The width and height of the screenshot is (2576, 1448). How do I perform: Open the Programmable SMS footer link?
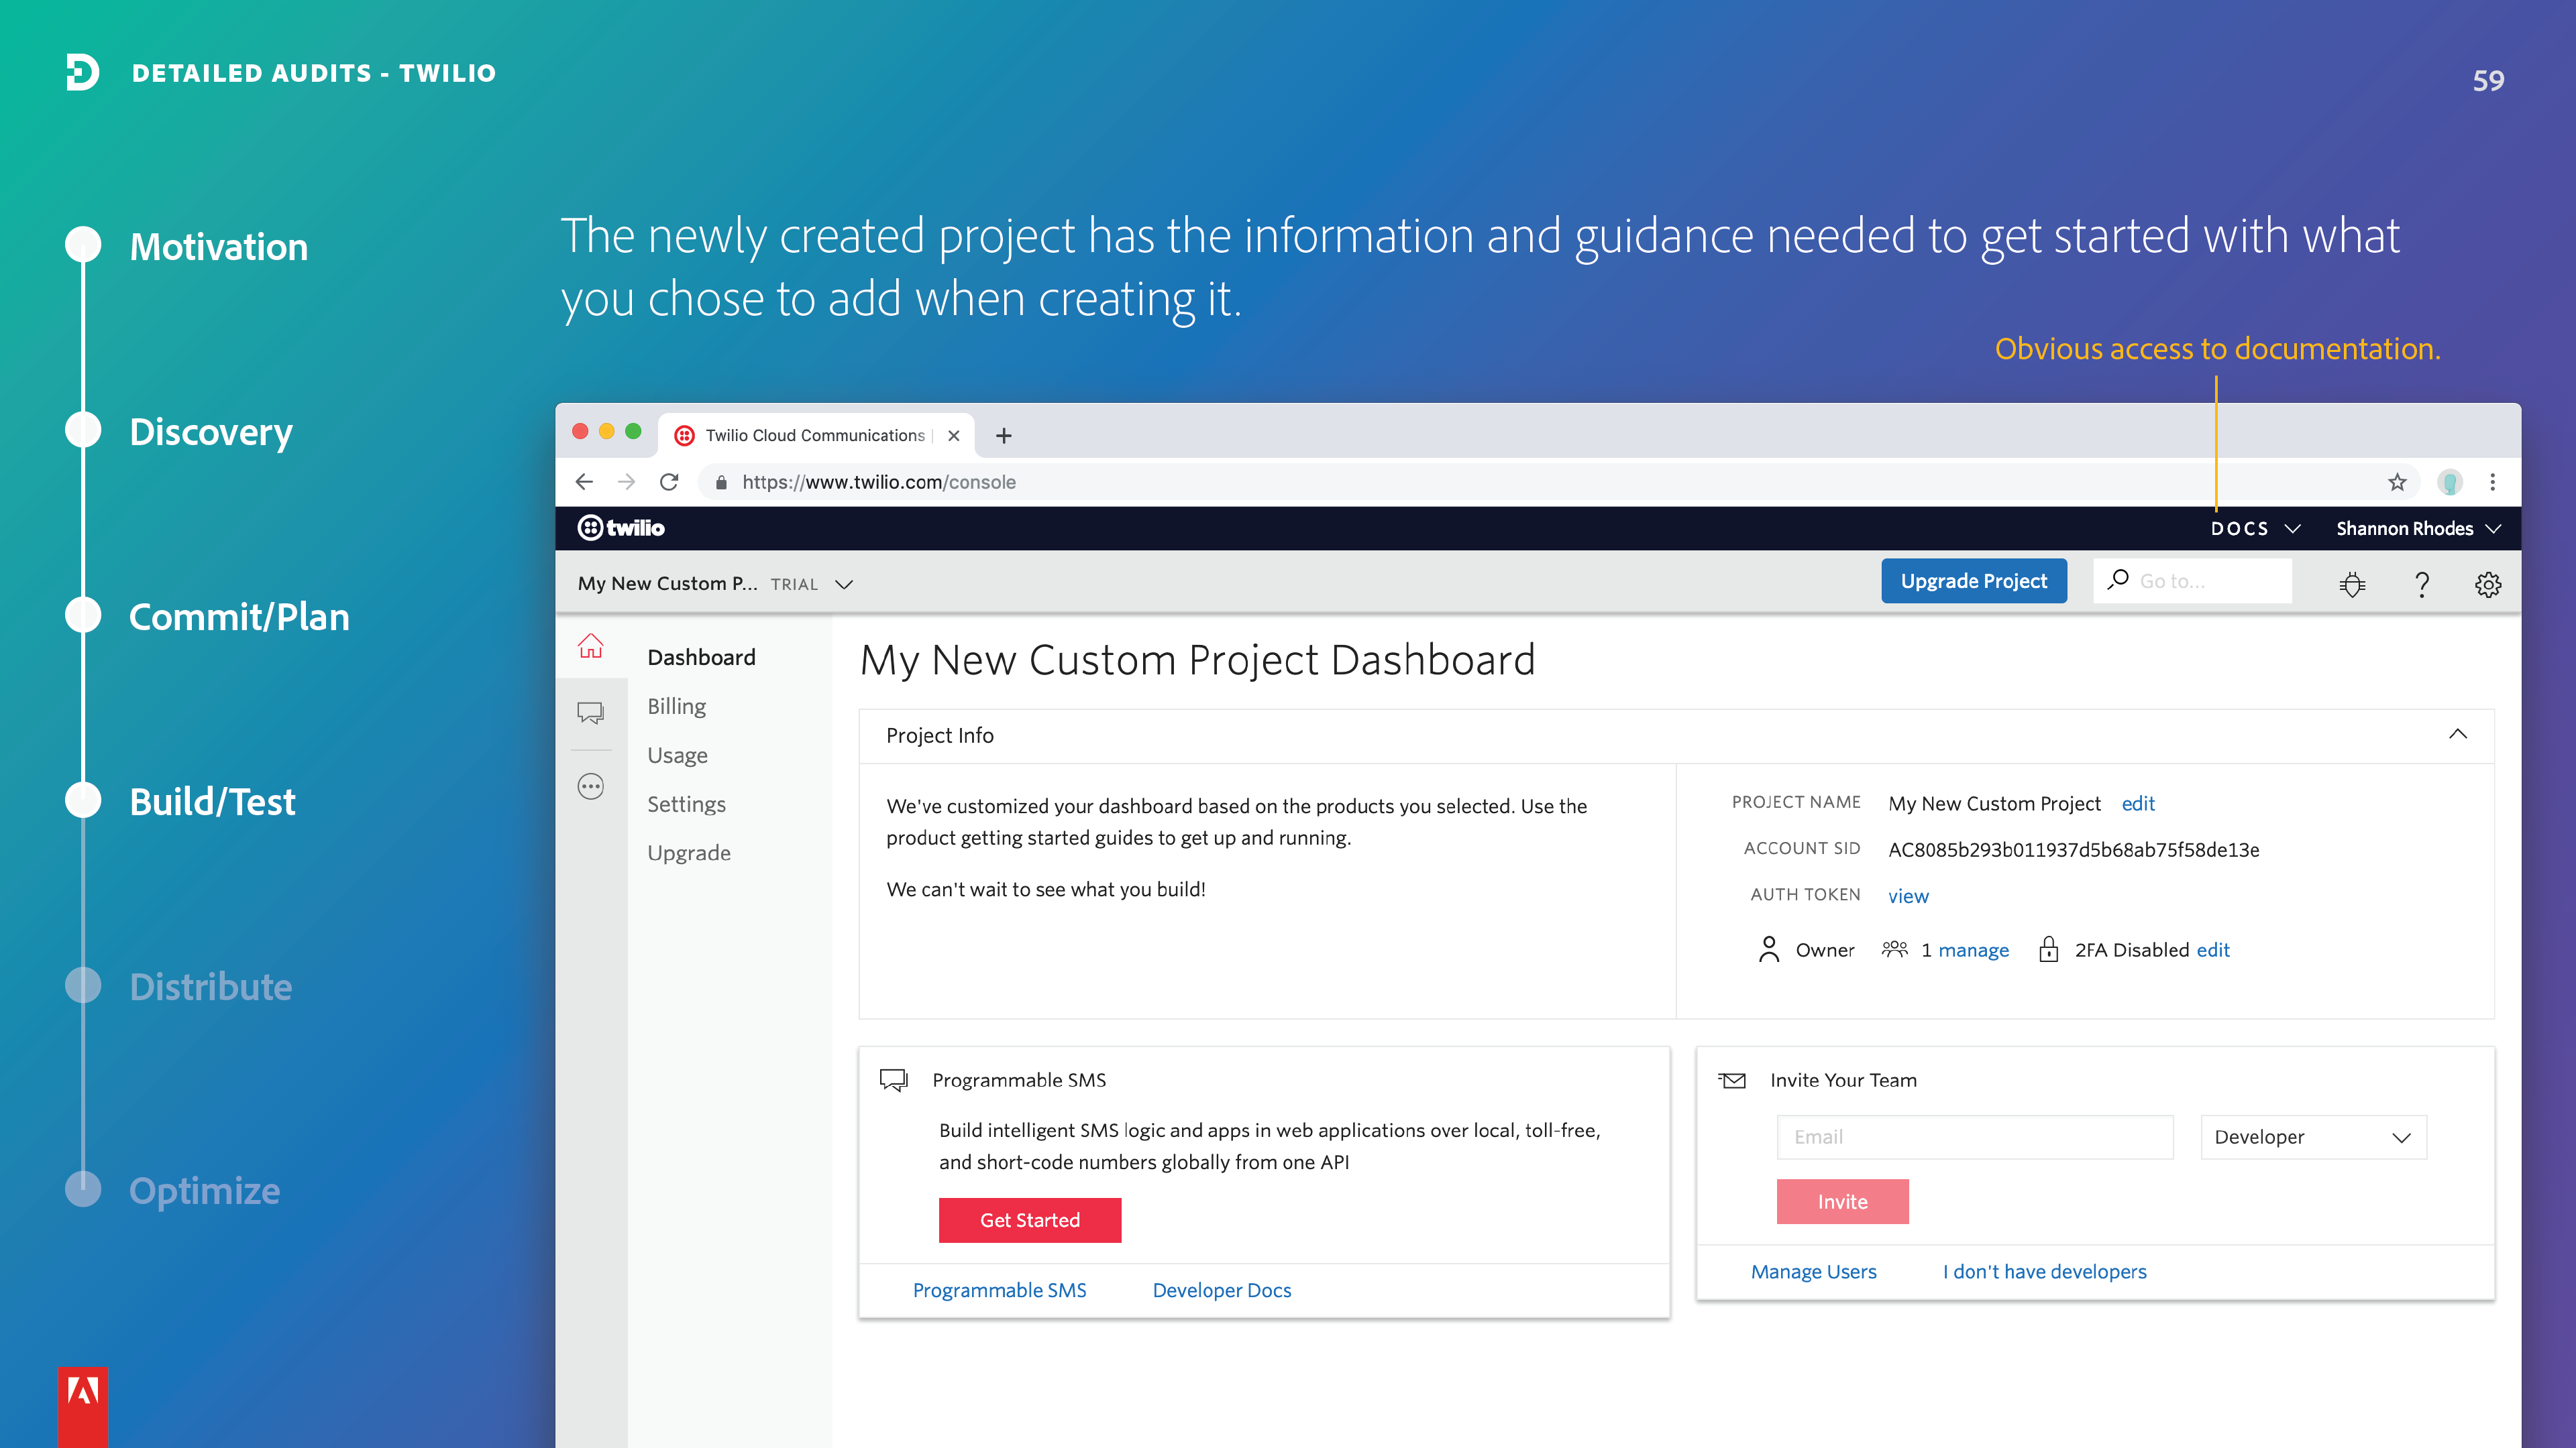[999, 1290]
